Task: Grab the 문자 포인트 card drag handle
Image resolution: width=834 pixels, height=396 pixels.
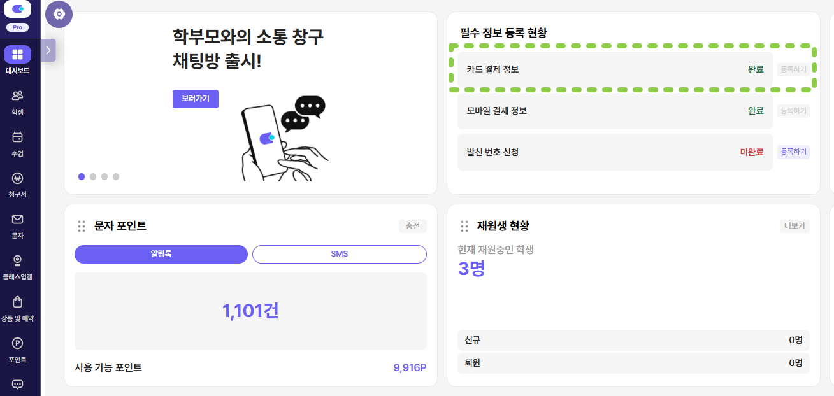Action: tap(82, 226)
